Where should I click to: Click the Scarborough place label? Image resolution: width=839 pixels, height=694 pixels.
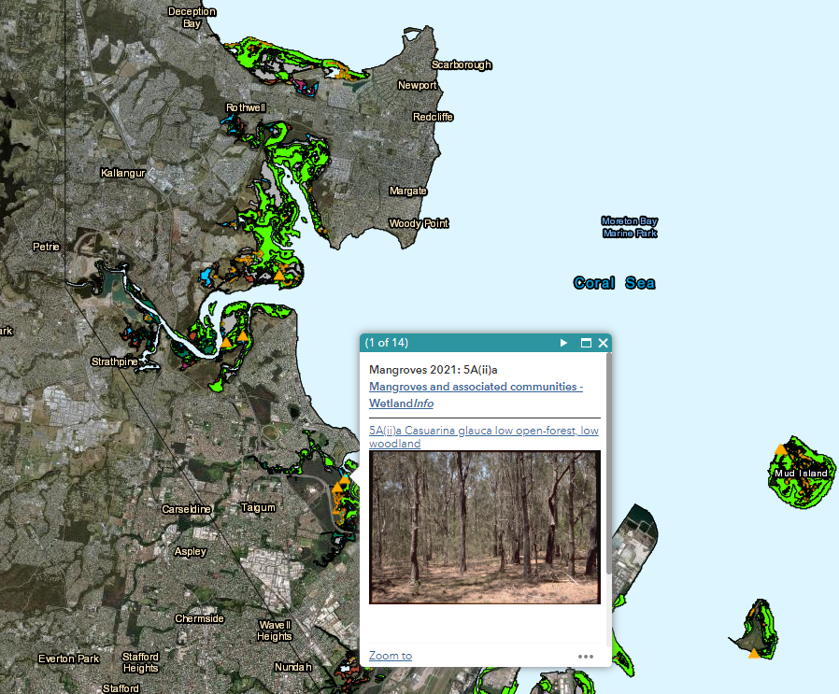[x=461, y=65]
